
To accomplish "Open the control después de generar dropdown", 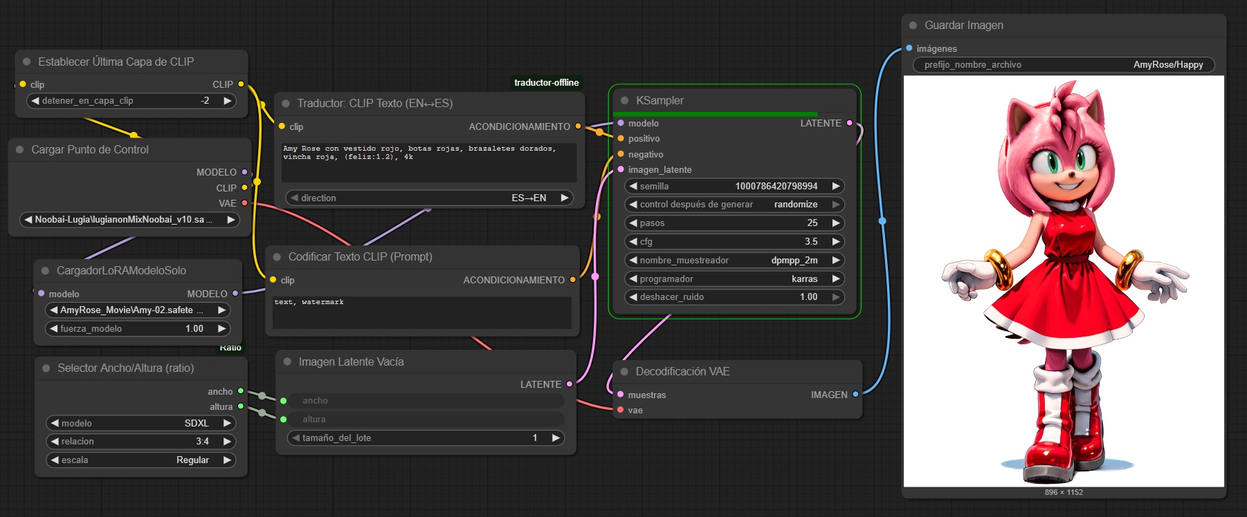I will 734,204.
